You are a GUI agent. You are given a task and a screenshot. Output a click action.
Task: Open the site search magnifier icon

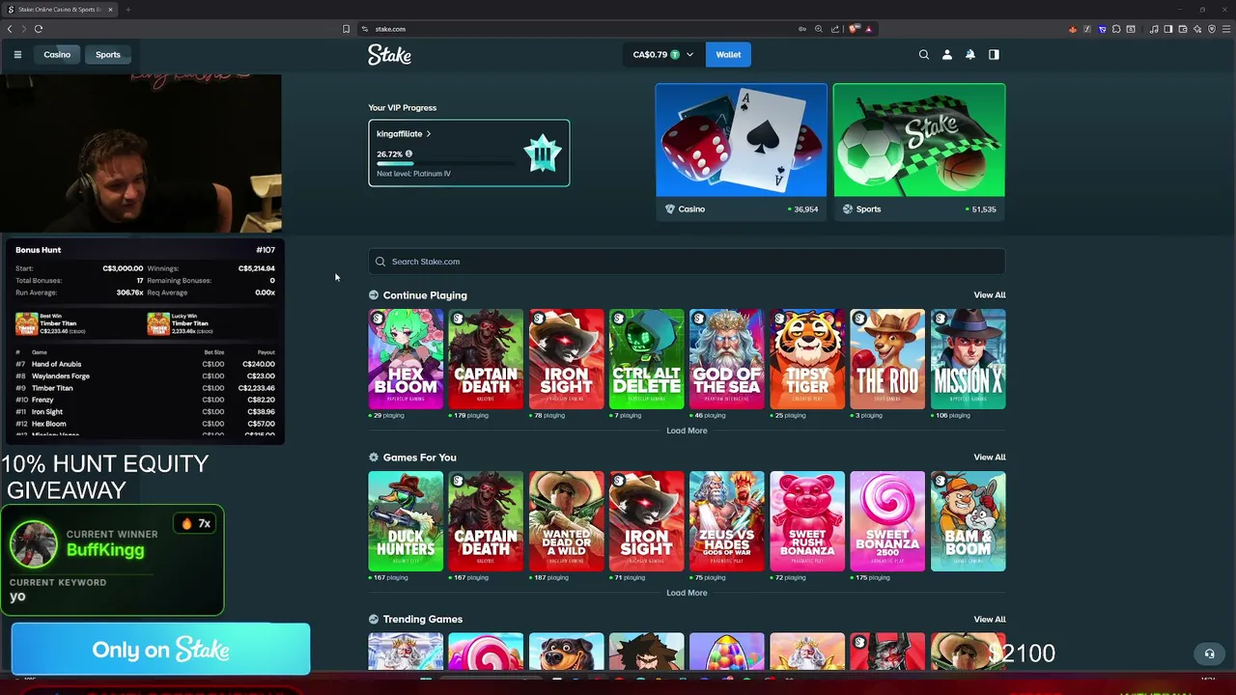[924, 55]
